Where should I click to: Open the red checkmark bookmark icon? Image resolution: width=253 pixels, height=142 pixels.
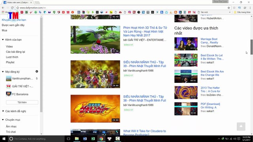click(31, 12)
